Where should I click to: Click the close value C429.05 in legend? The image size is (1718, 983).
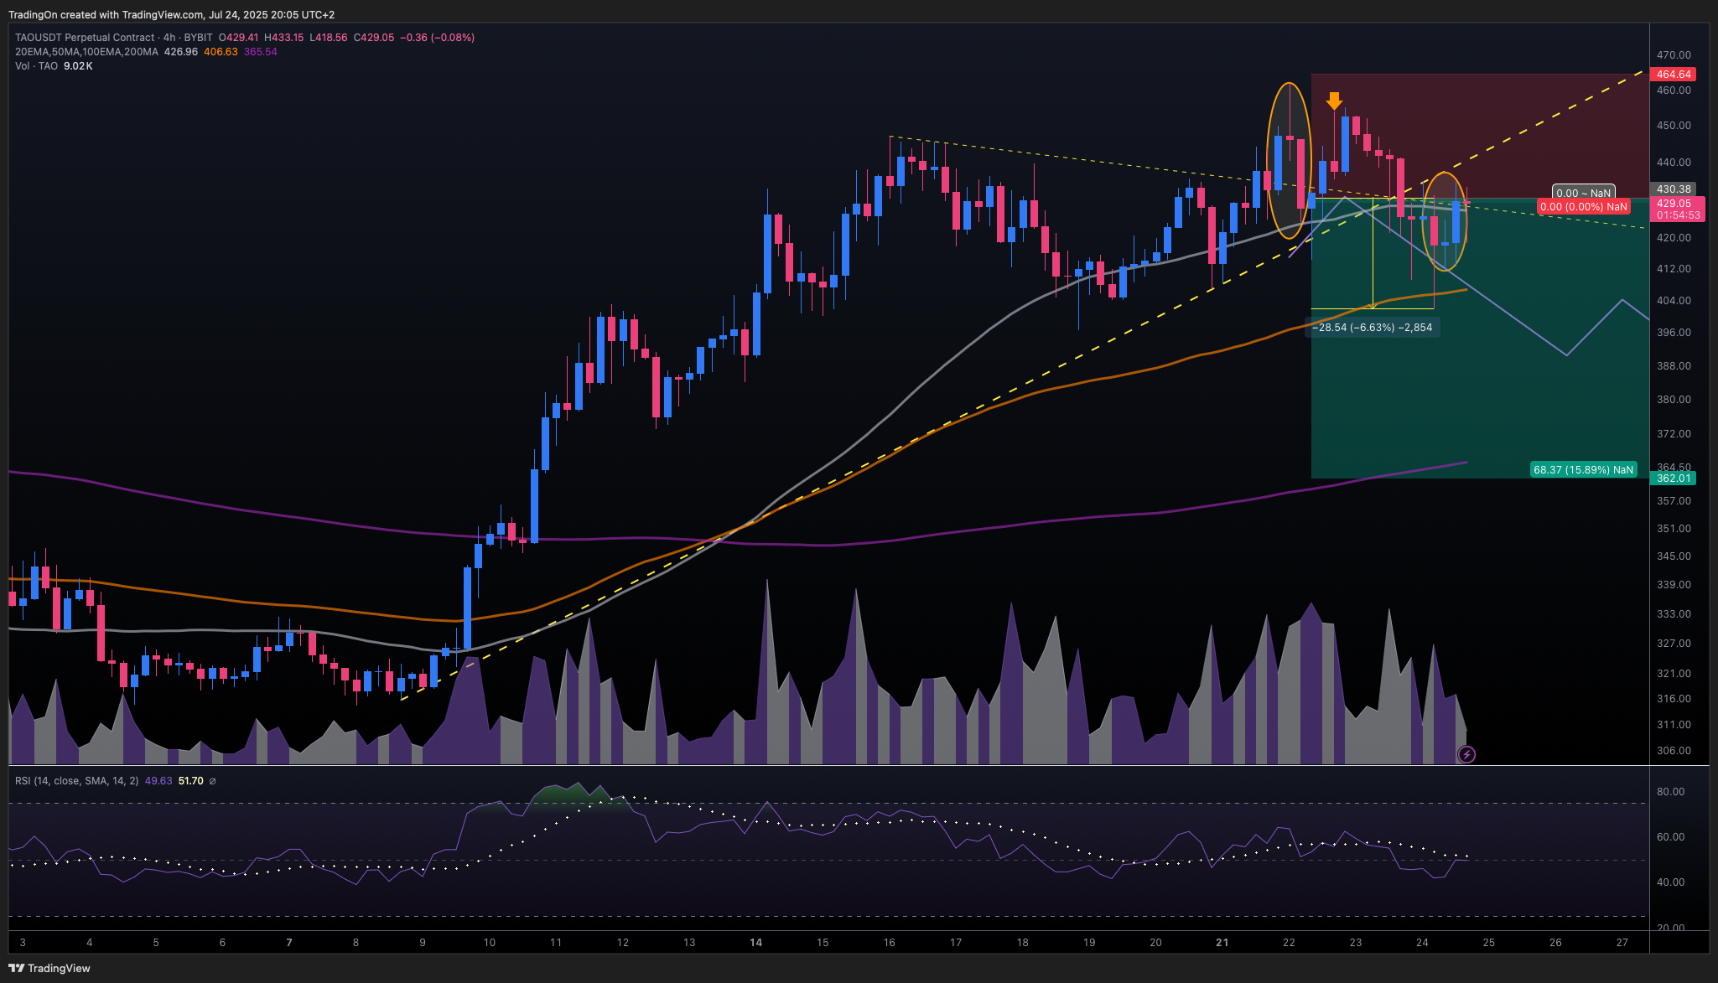[374, 38]
